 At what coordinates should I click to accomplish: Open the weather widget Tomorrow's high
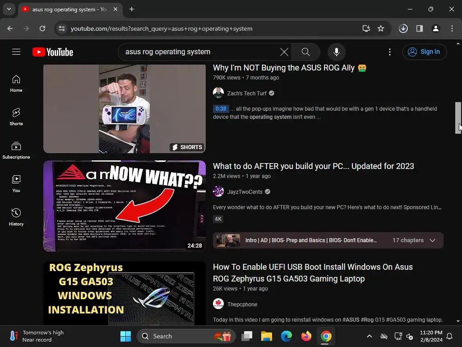click(x=37, y=336)
